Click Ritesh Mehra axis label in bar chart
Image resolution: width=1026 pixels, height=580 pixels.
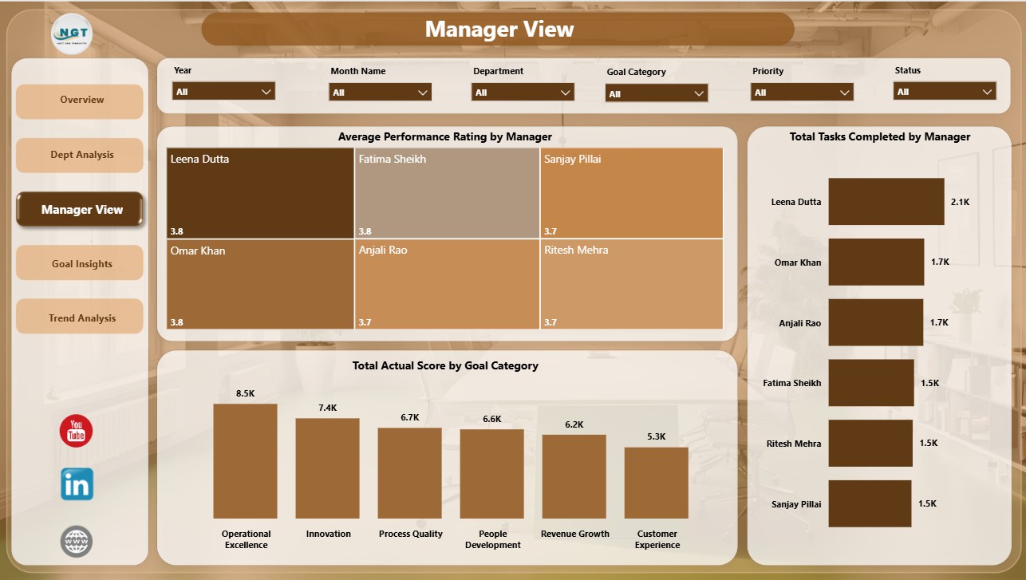pos(794,444)
